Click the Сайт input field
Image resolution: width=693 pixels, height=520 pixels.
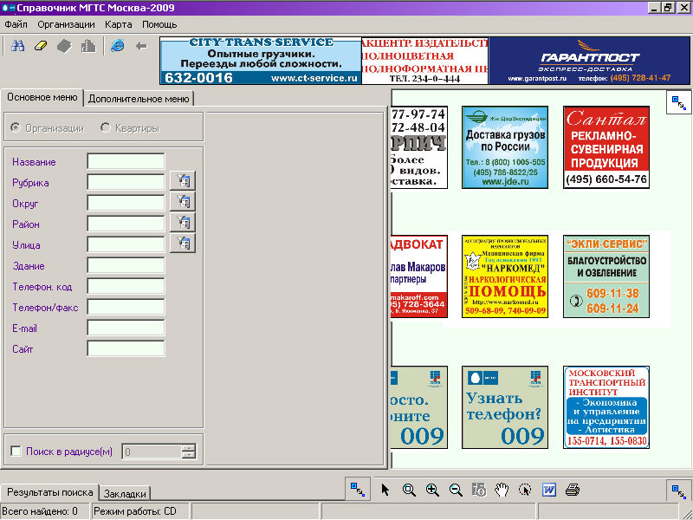[126, 348]
